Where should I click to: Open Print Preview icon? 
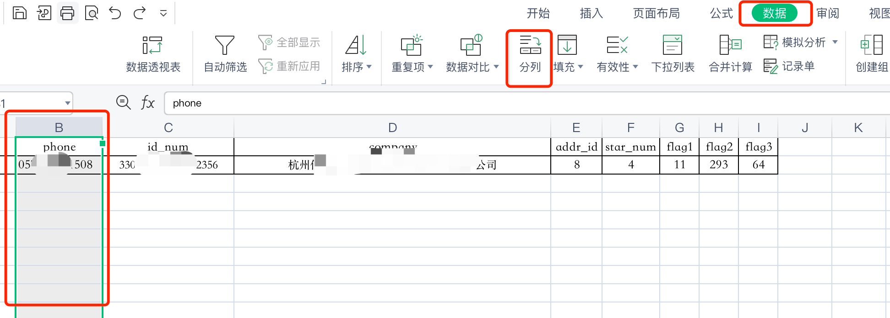[92, 13]
